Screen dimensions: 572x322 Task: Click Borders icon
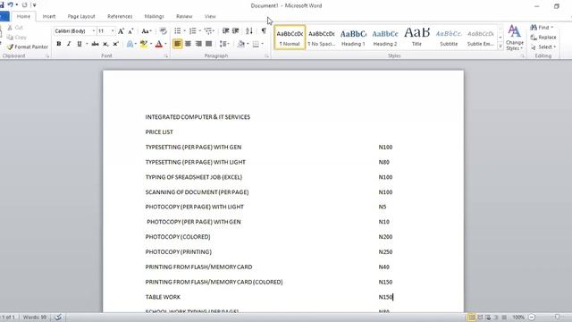[x=256, y=44]
